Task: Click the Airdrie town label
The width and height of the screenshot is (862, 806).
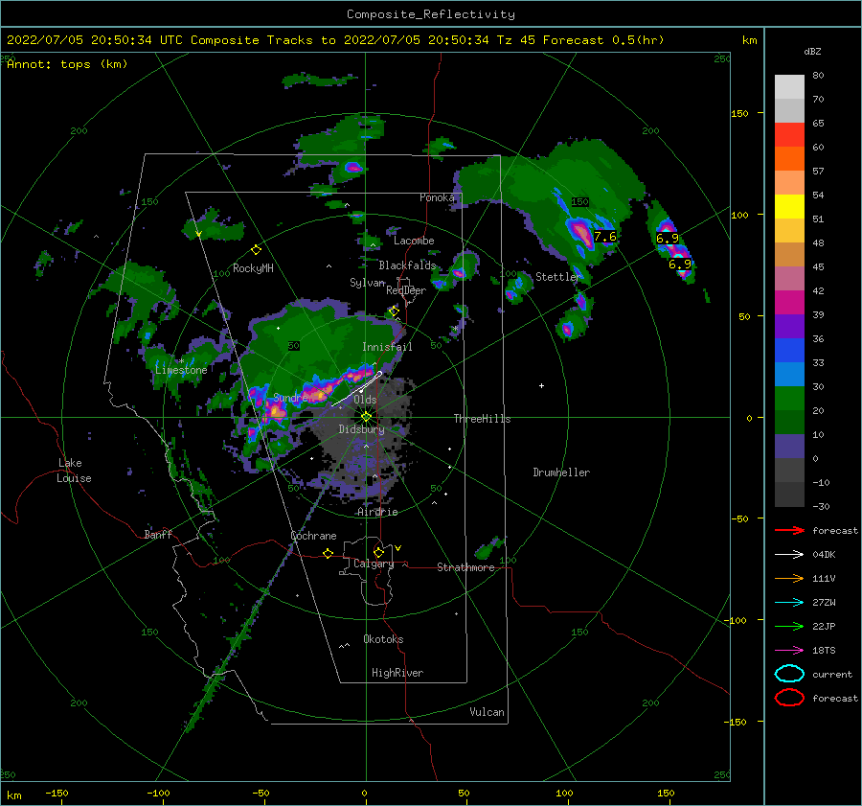Action: tap(377, 512)
